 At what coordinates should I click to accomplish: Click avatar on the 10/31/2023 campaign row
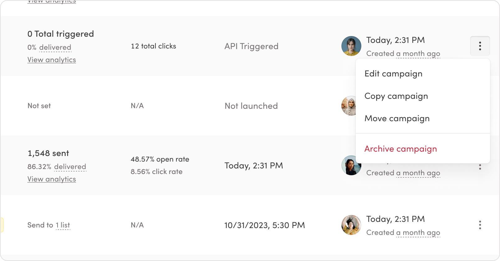pyautogui.click(x=351, y=225)
